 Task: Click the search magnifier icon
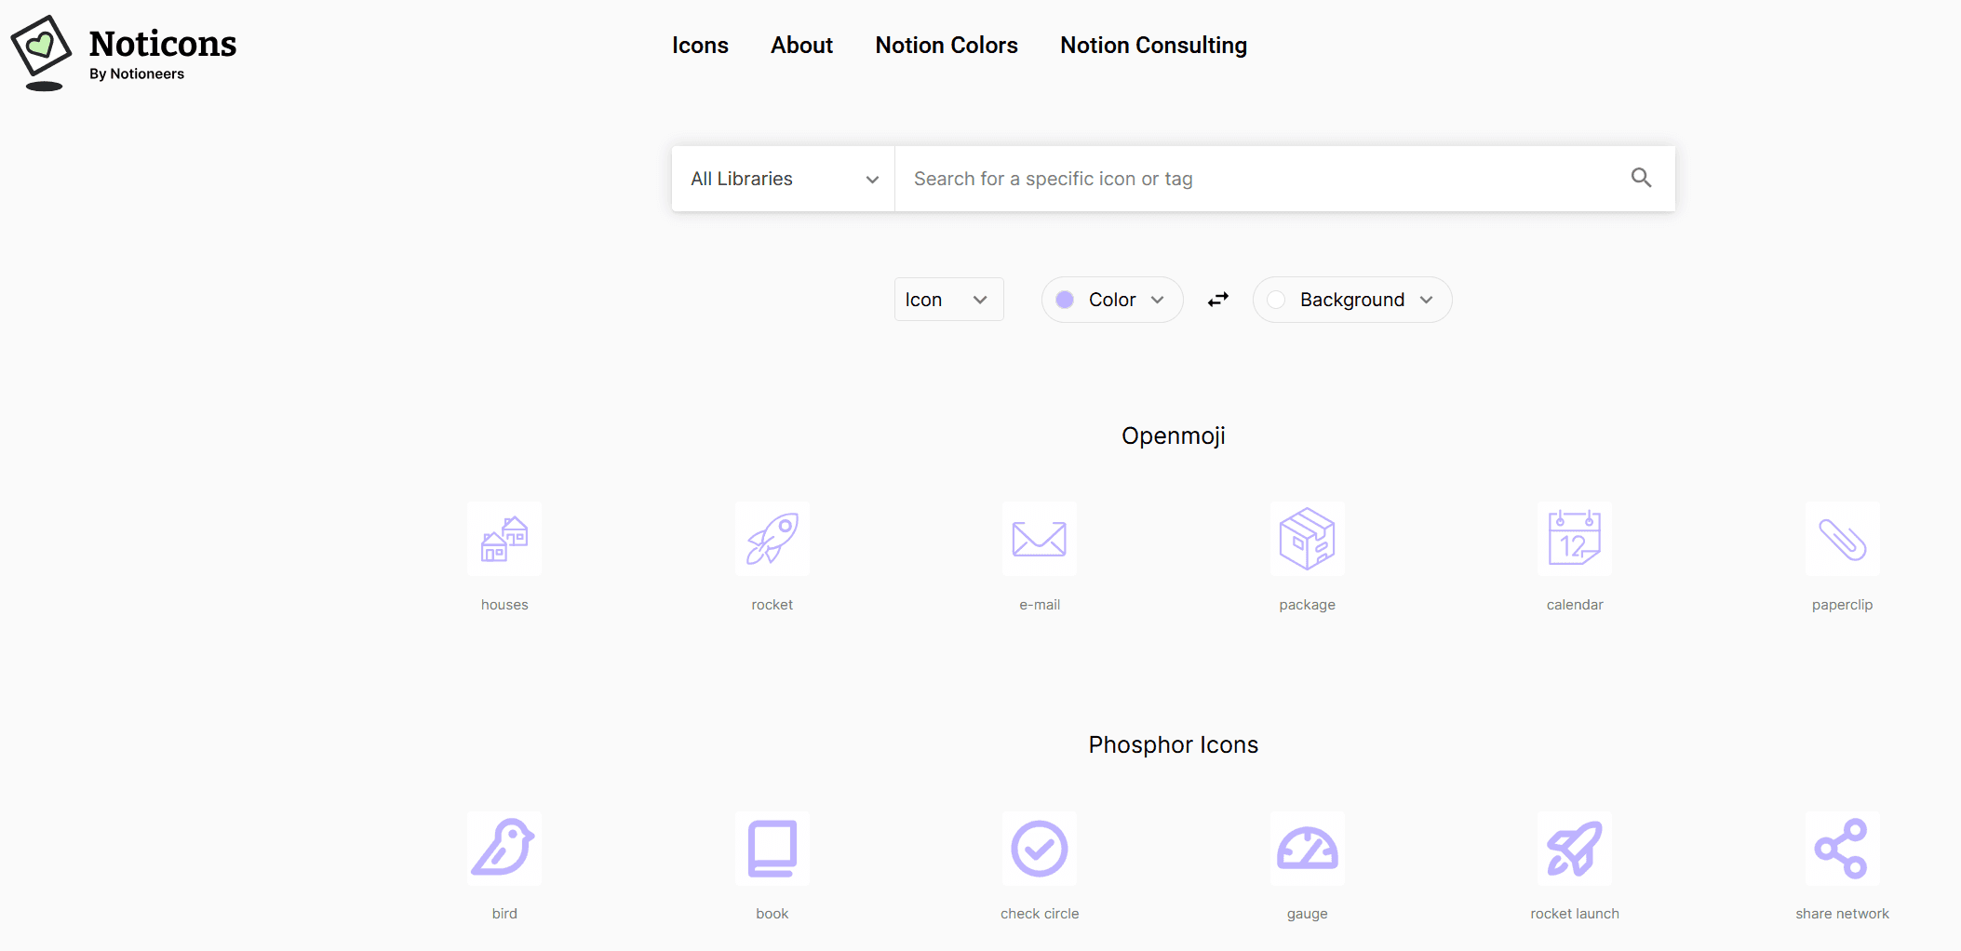[1641, 178]
